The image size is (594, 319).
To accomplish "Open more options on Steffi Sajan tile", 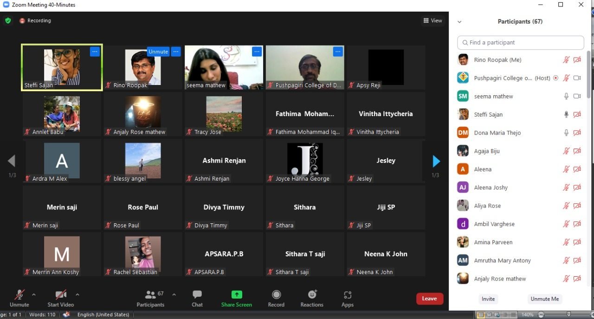I will (x=95, y=52).
